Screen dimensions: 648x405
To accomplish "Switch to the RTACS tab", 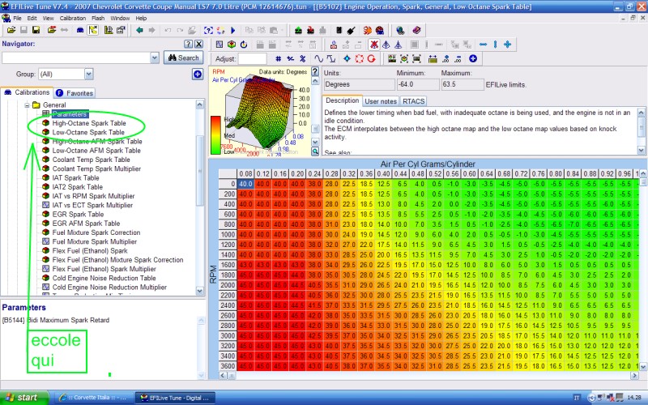I will tap(413, 101).
